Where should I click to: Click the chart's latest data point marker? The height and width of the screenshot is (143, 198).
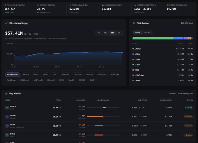122,53
